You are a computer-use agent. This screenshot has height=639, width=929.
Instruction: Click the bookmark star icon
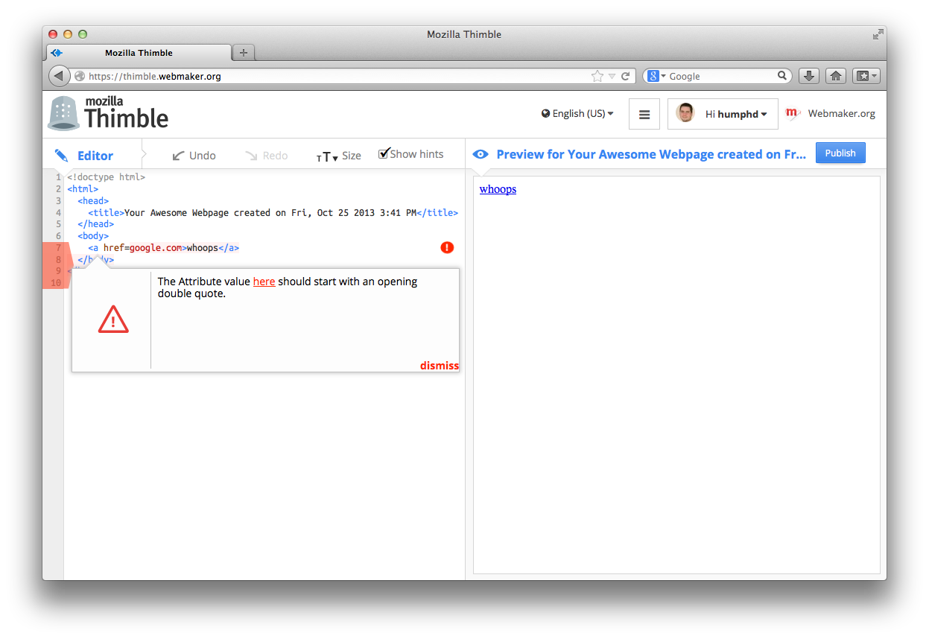coord(597,76)
